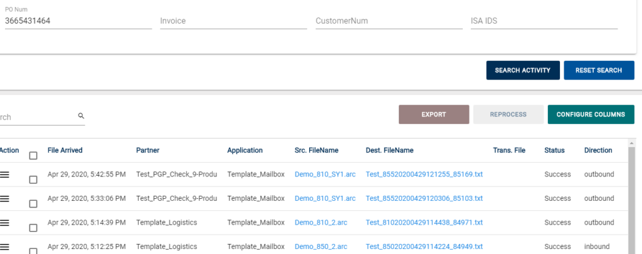642x254 pixels.
Task: Select checkbox for 5:14:39 PM Template_Logistics row
Action: pos(33,228)
